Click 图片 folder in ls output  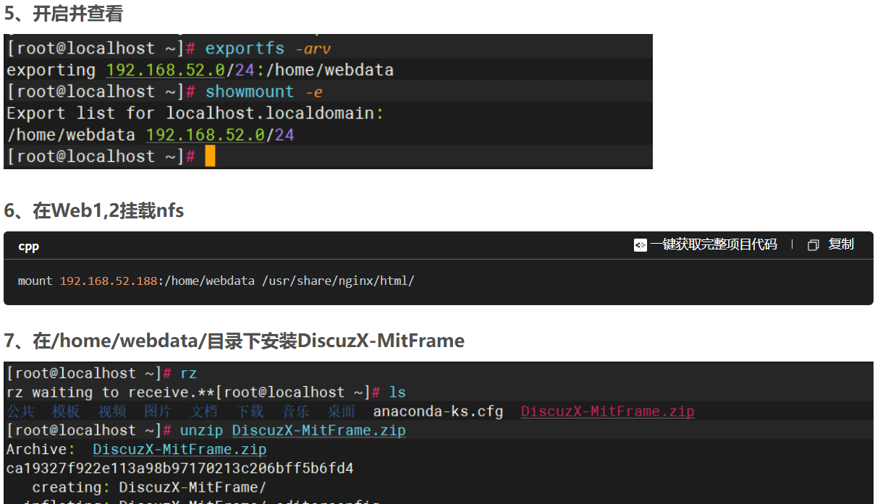(158, 411)
